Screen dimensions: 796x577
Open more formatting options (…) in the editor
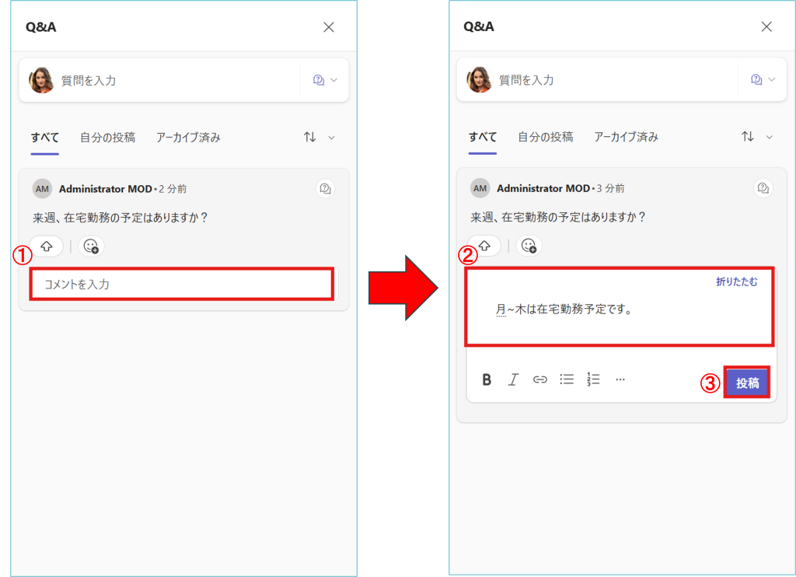(620, 379)
